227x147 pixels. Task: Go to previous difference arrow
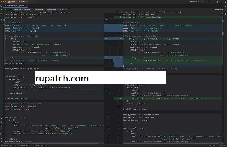click(5, 10)
